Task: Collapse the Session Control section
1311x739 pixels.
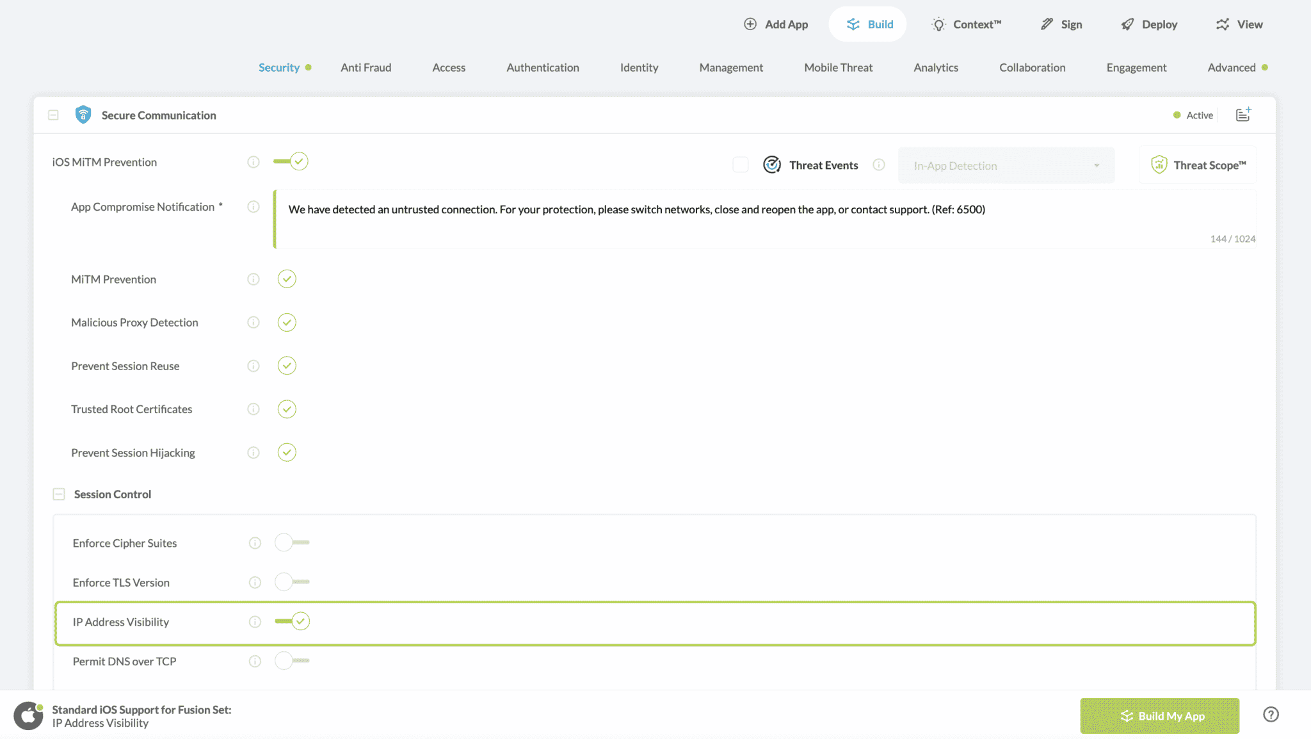Action: pyautogui.click(x=59, y=494)
